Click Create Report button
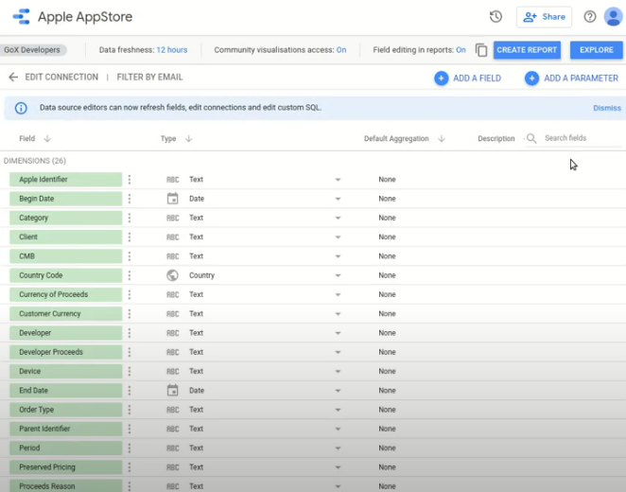The image size is (626, 492). click(x=527, y=50)
